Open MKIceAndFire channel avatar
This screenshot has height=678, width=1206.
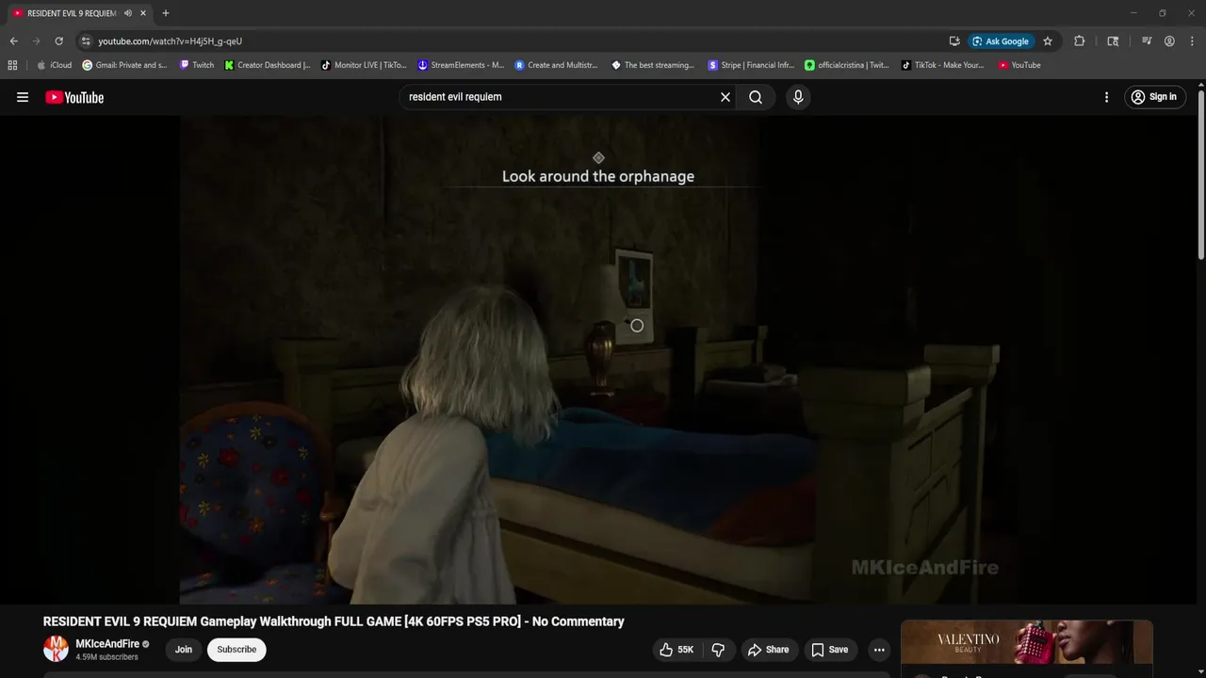pyautogui.click(x=57, y=649)
